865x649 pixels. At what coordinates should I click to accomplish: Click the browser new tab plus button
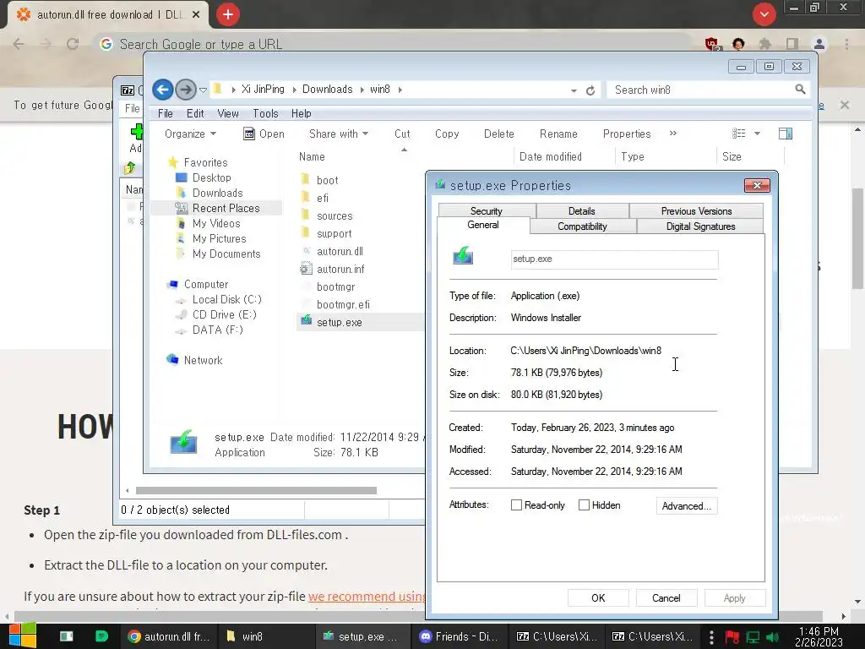(228, 14)
